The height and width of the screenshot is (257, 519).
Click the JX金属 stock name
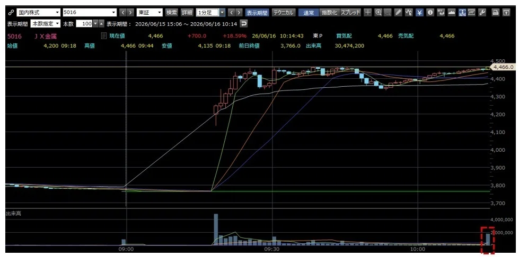[46, 36]
